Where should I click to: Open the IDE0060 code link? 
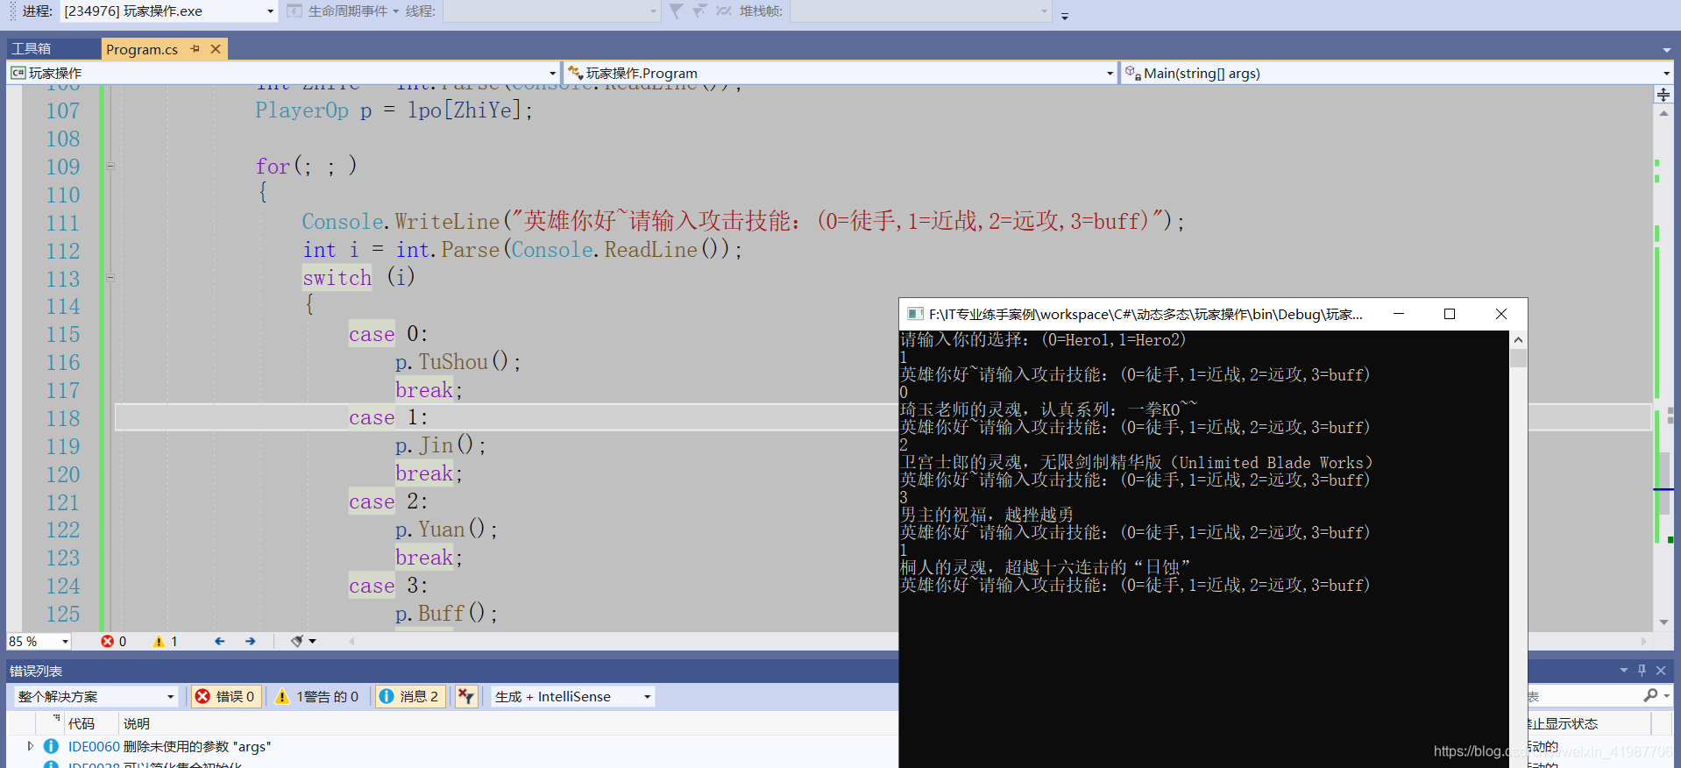(94, 747)
